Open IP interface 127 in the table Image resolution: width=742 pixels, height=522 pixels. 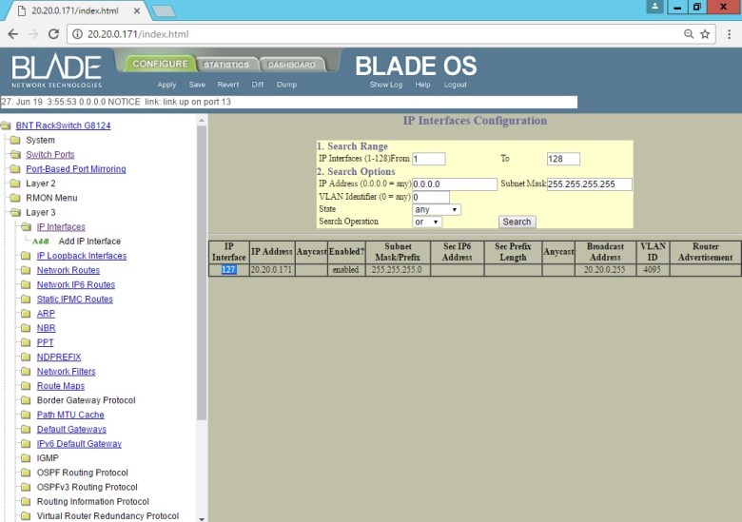pos(228,269)
